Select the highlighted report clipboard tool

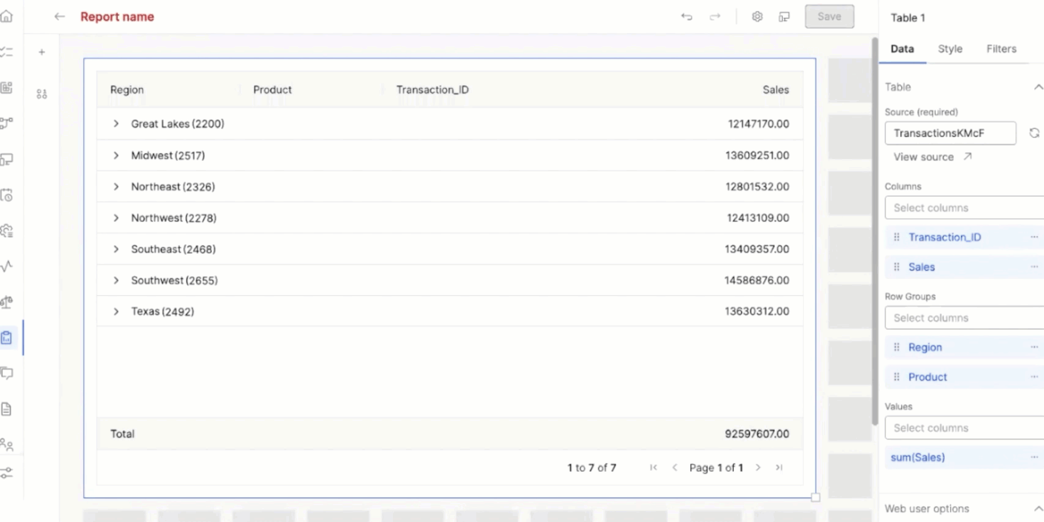(x=7, y=338)
